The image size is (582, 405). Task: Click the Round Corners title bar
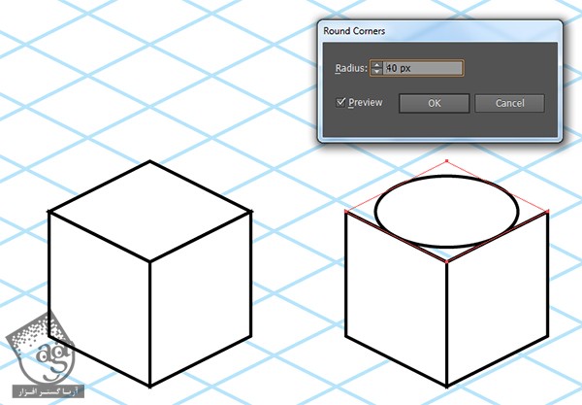(439, 31)
